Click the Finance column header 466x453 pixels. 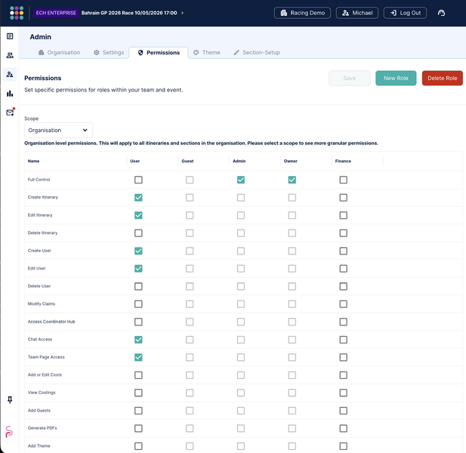[x=343, y=161]
